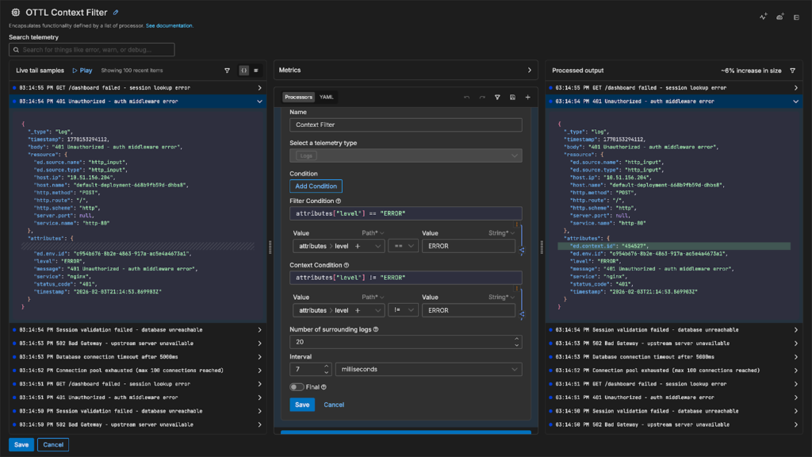Click the sparkle AI icon at top right
Image resolution: width=812 pixels, height=457 pixels.
(764, 16)
